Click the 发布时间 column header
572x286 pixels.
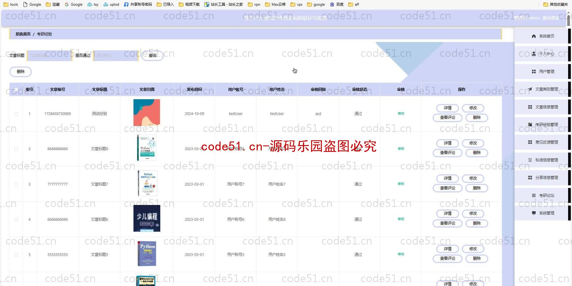194,89
